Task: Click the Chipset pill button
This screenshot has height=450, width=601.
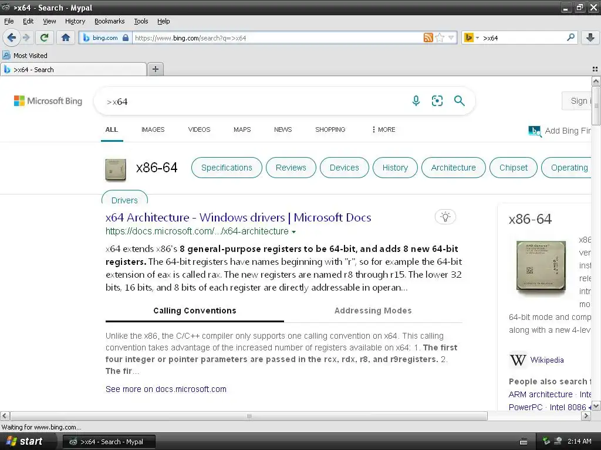Action: click(513, 168)
